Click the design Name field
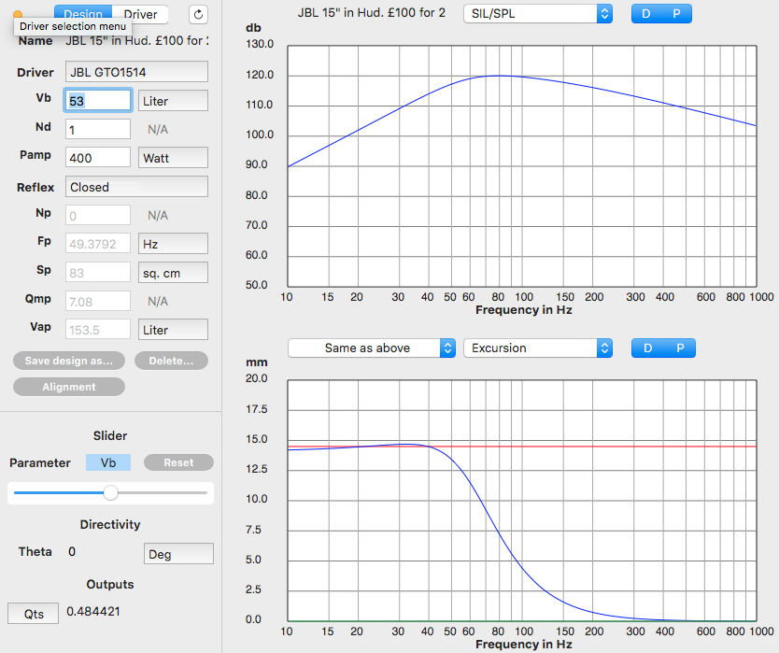Image resolution: width=779 pixels, height=653 pixels. [137, 41]
